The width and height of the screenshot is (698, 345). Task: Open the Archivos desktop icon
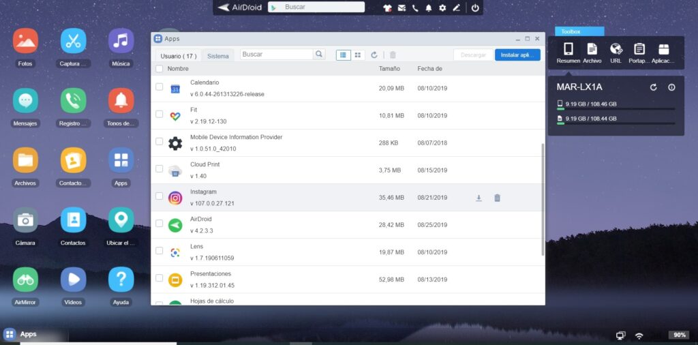(25, 160)
